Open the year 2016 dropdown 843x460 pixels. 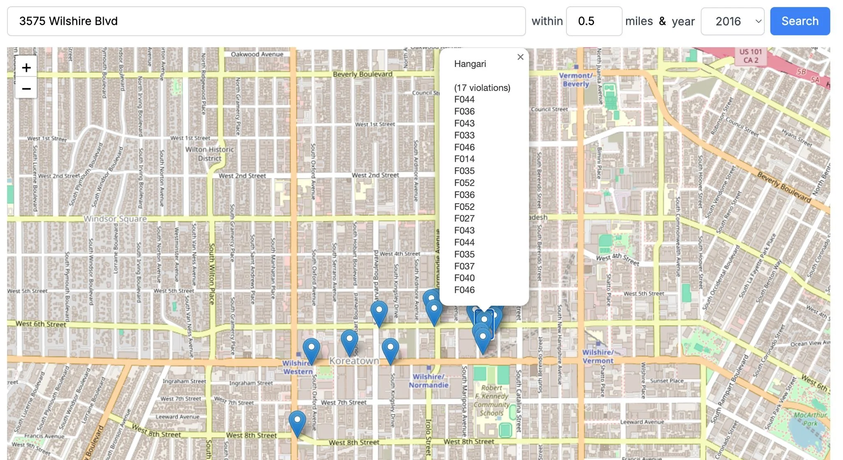(x=732, y=21)
